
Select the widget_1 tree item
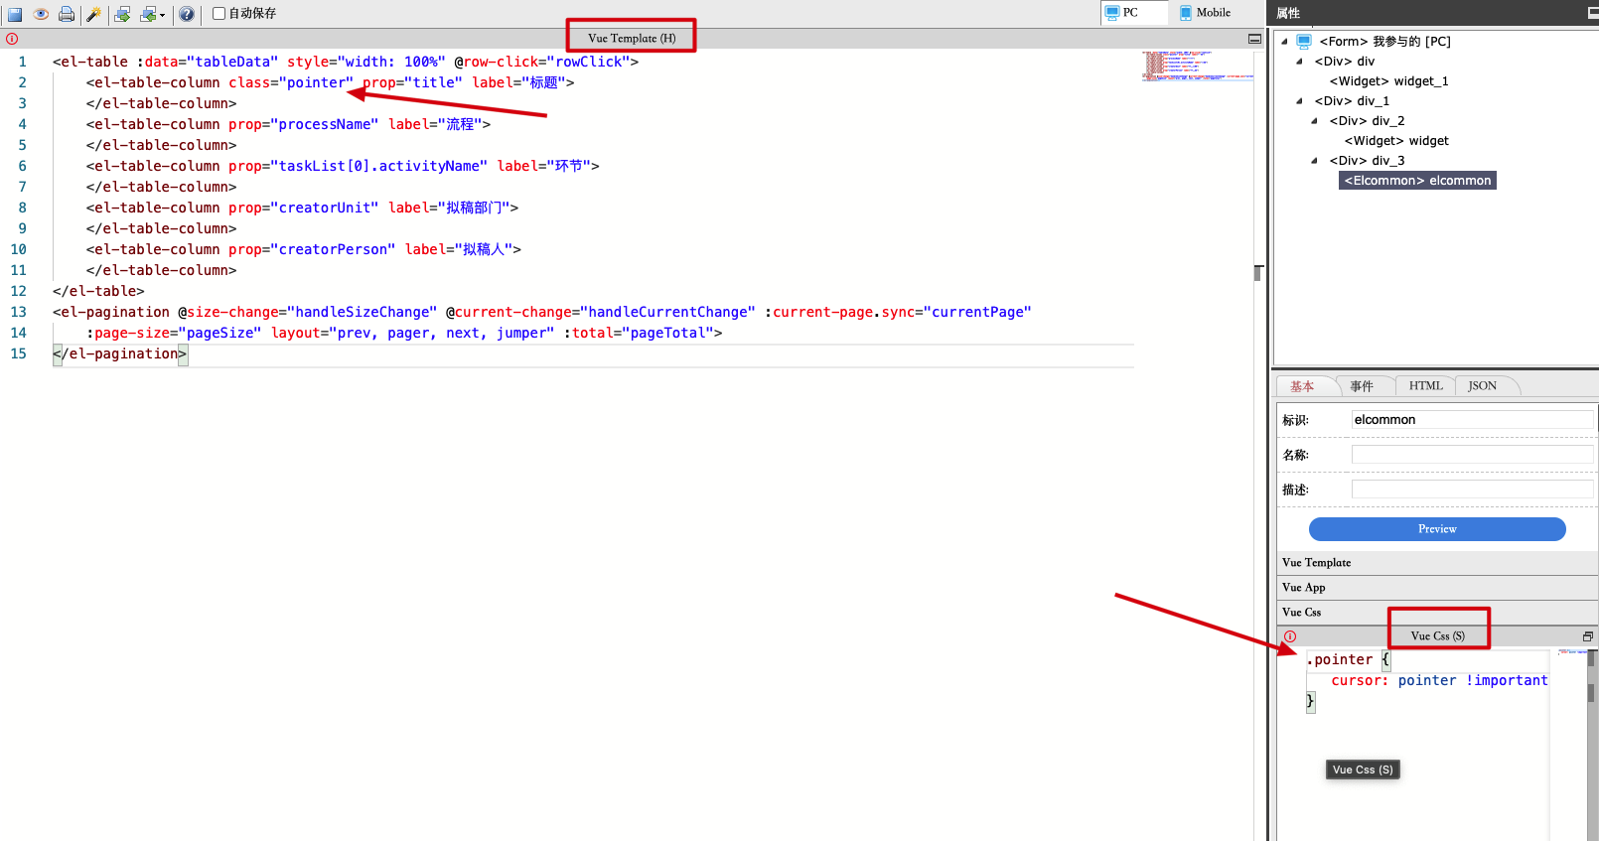pos(1388,81)
